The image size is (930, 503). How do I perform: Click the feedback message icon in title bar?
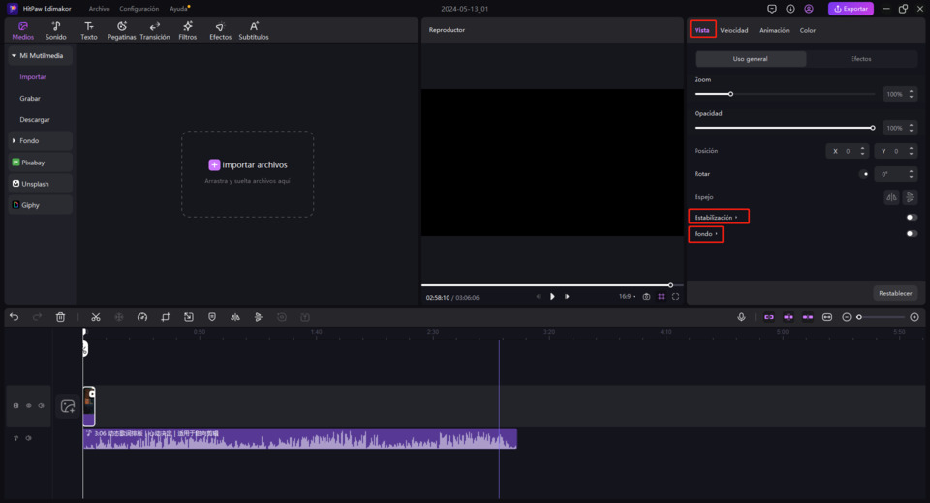[x=772, y=9]
